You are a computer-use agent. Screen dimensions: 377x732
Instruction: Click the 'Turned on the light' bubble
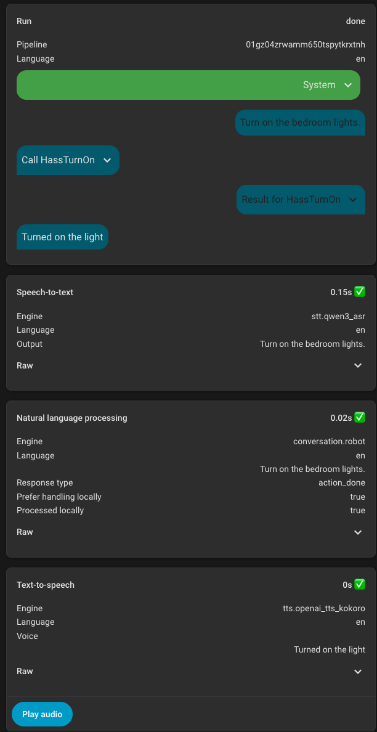tap(62, 237)
